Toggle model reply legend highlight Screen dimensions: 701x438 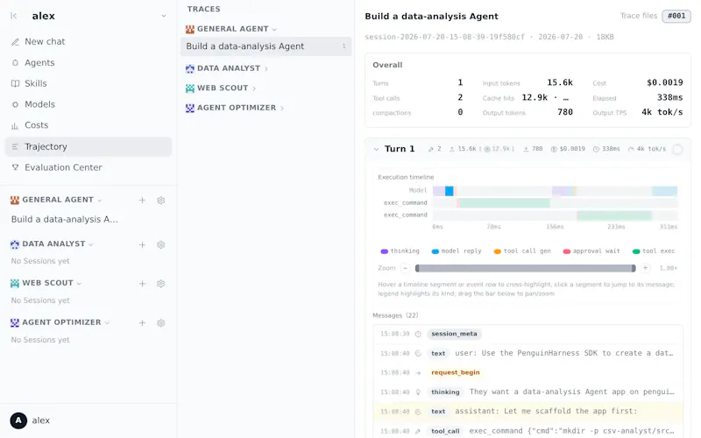point(457,251)
